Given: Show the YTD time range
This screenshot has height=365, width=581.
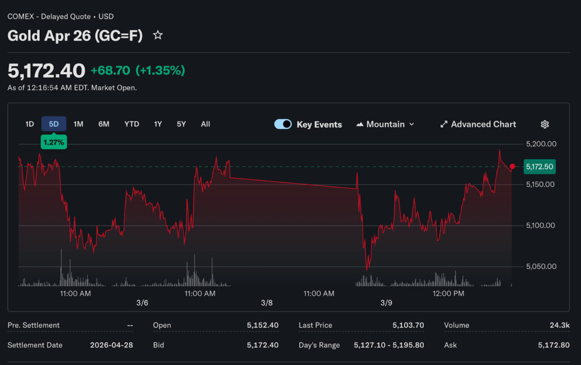Looking at the screenshot, I should coord(132,124).
